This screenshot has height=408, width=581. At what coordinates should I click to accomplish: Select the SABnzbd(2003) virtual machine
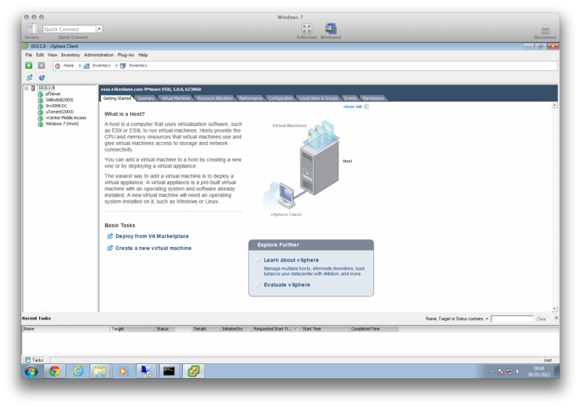point(60,100)
